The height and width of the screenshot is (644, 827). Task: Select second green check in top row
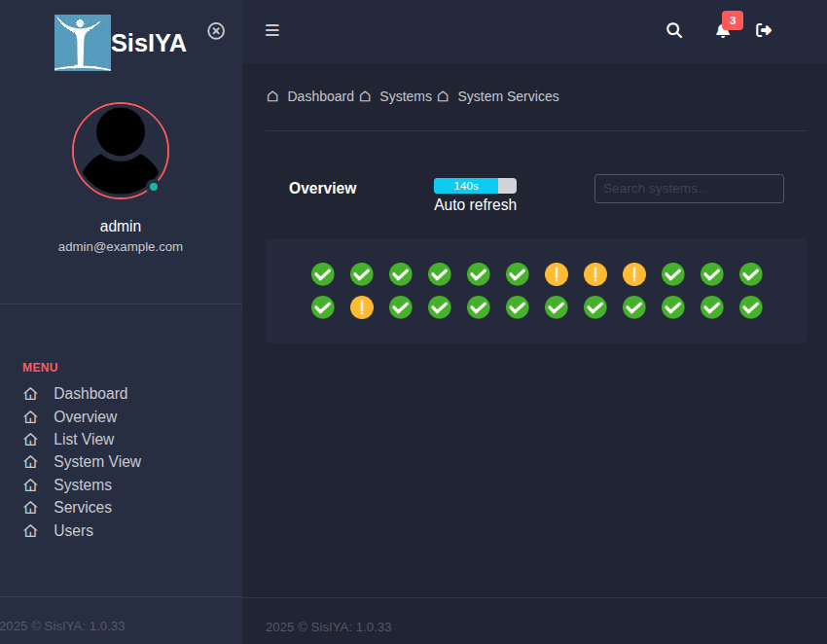point(362,274)
